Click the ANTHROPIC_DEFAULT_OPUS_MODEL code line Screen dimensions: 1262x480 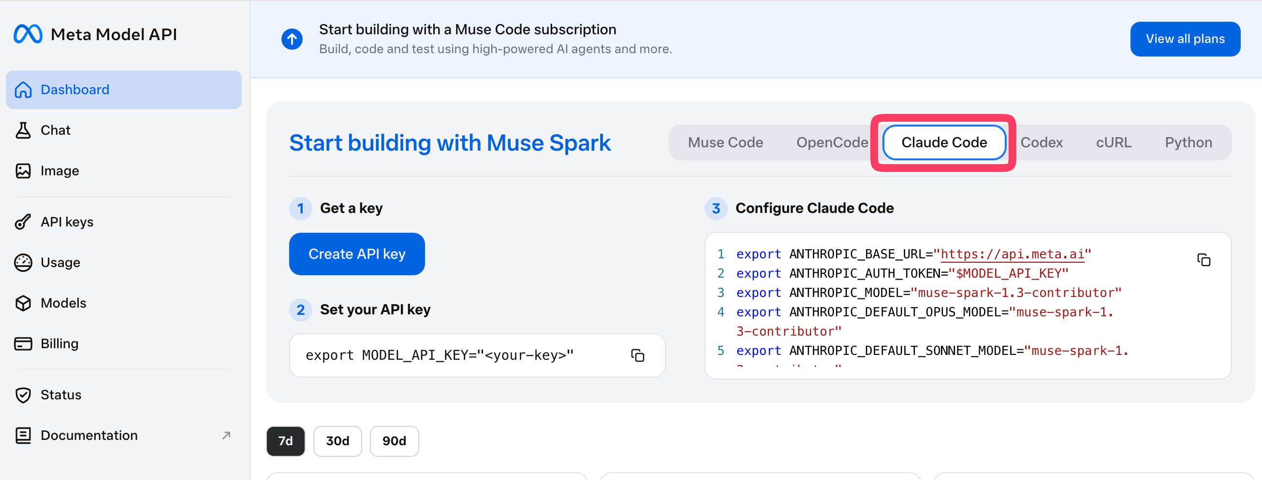coord(924,322)
